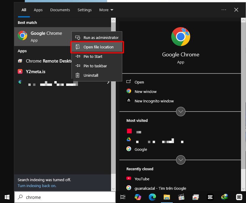Expand Most visited section with the chevron
This screenshot has width=246, height=203.
[x=180, y=112]
